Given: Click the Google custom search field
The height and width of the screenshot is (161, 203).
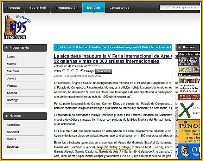Looking at the screenshot, I should click(x=179, y=7).
